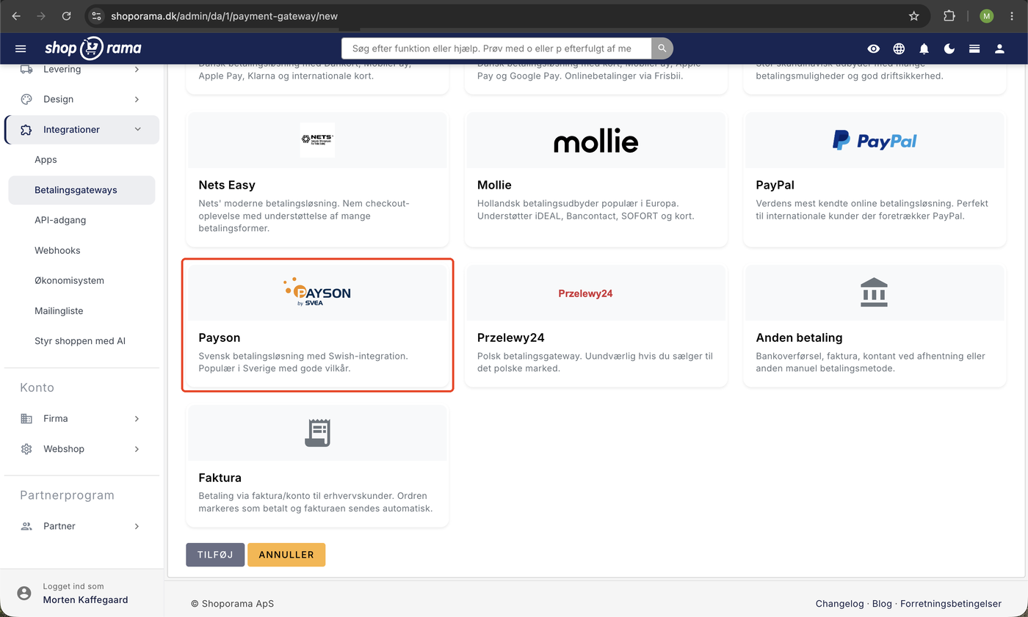
Task: Click the stacked lines icon in header
Action: (x=974, y=48)
